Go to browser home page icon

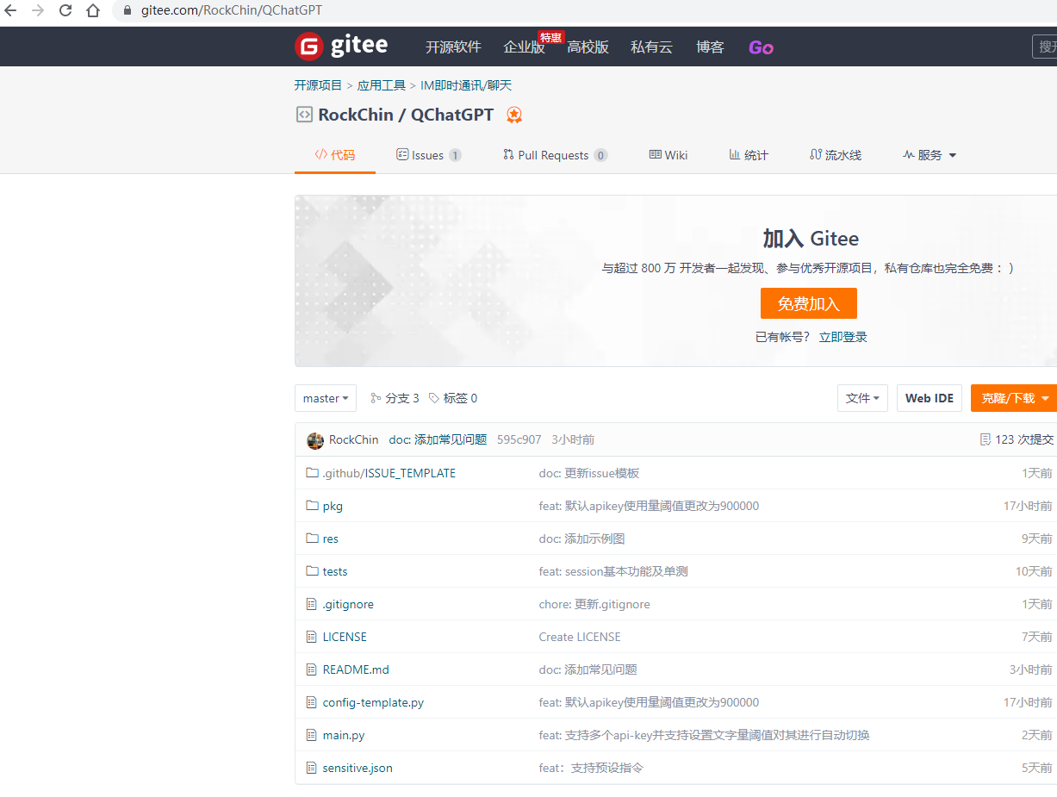[93, 11]
